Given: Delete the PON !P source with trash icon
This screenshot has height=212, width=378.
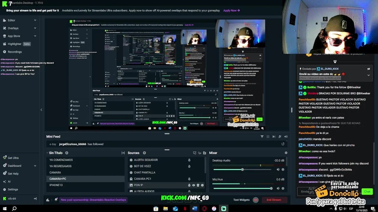Looking at the screenshot, I should pos(198,185).
